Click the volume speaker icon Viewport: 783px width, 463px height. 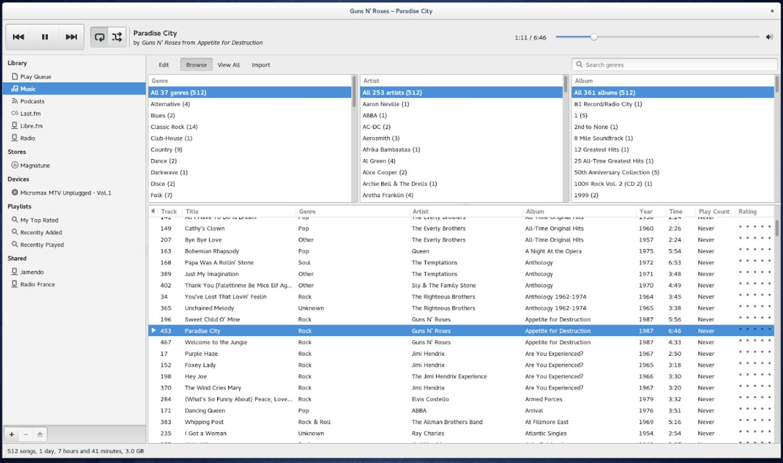pos(769,37)
